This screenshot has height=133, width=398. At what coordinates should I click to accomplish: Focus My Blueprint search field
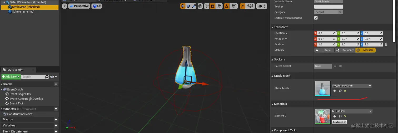tap(33, 77)
